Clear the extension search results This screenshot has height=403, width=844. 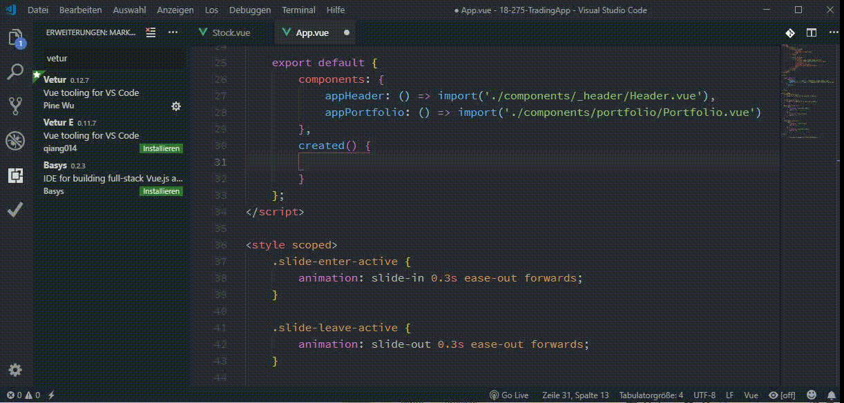point(151,32)
